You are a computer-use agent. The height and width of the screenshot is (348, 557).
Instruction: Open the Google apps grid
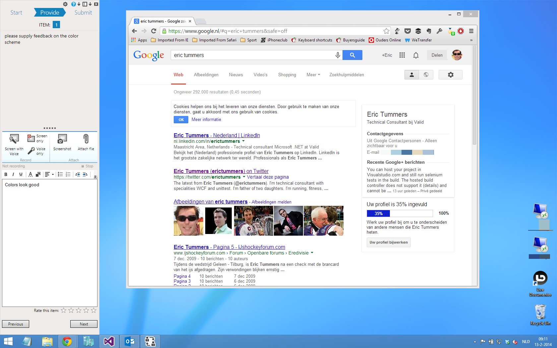pyautogui.click(x=402, y=55)
